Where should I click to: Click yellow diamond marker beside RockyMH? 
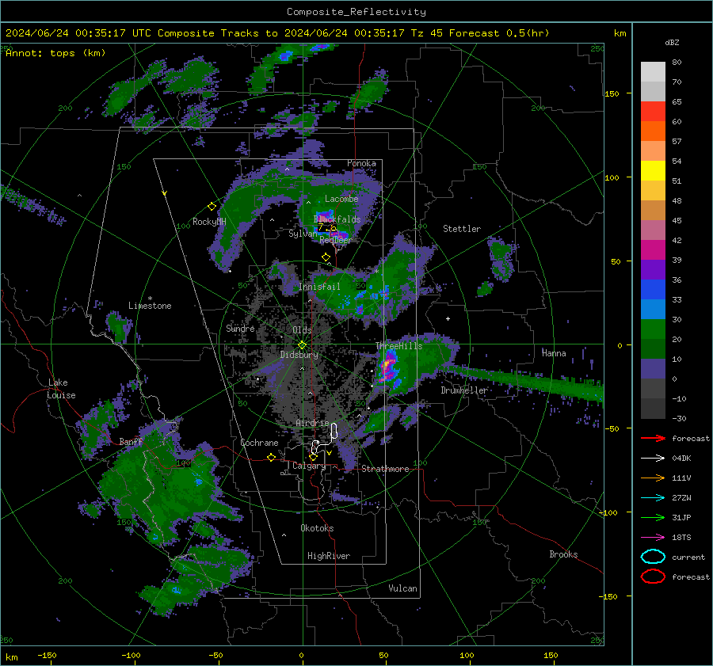coord(212,207)
